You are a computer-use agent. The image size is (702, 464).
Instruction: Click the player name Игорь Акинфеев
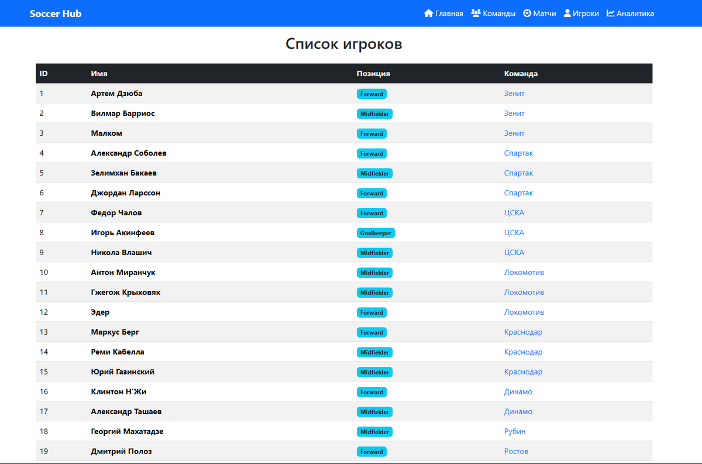pyautogui.click(x=123, y=233)
